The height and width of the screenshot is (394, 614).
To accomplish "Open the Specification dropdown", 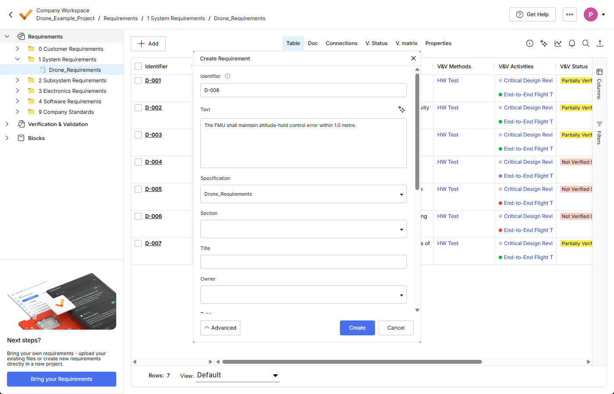I will click(303, 194).
